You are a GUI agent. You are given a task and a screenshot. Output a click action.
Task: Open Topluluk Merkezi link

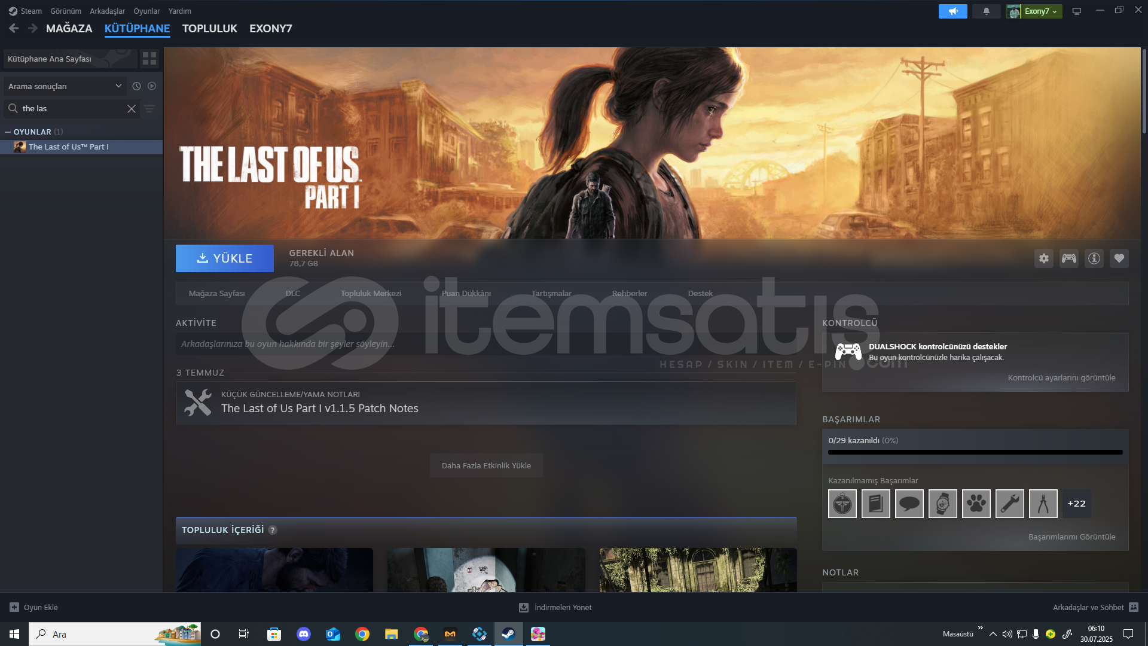(371, 294)
